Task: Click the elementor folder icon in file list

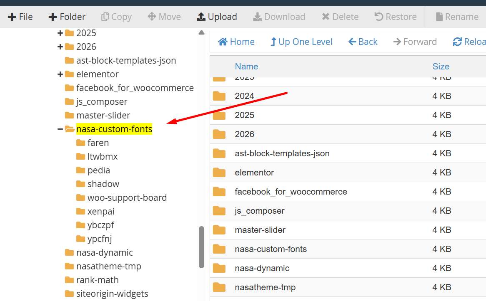Action: point(219,173)
